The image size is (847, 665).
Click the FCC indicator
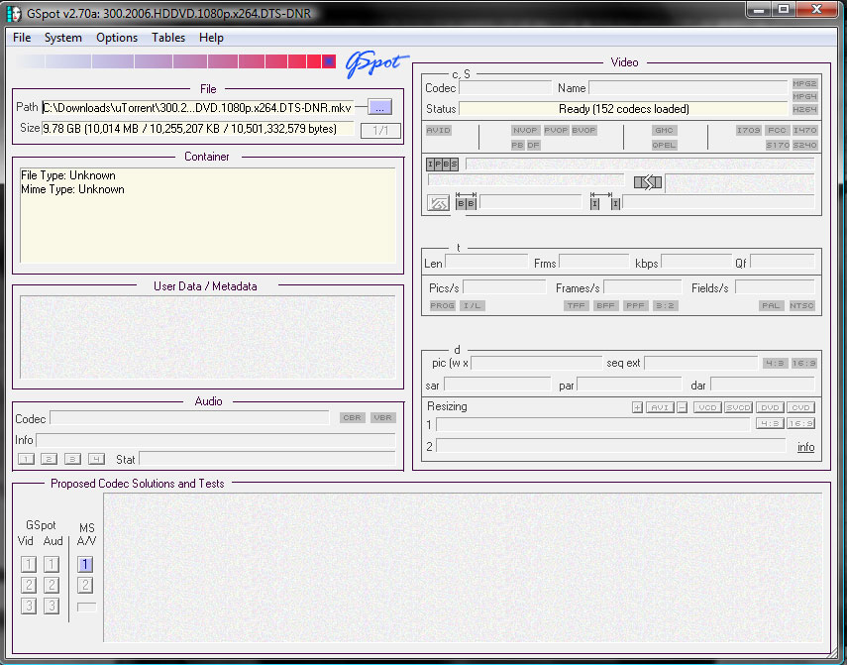[x=778, y=130]
